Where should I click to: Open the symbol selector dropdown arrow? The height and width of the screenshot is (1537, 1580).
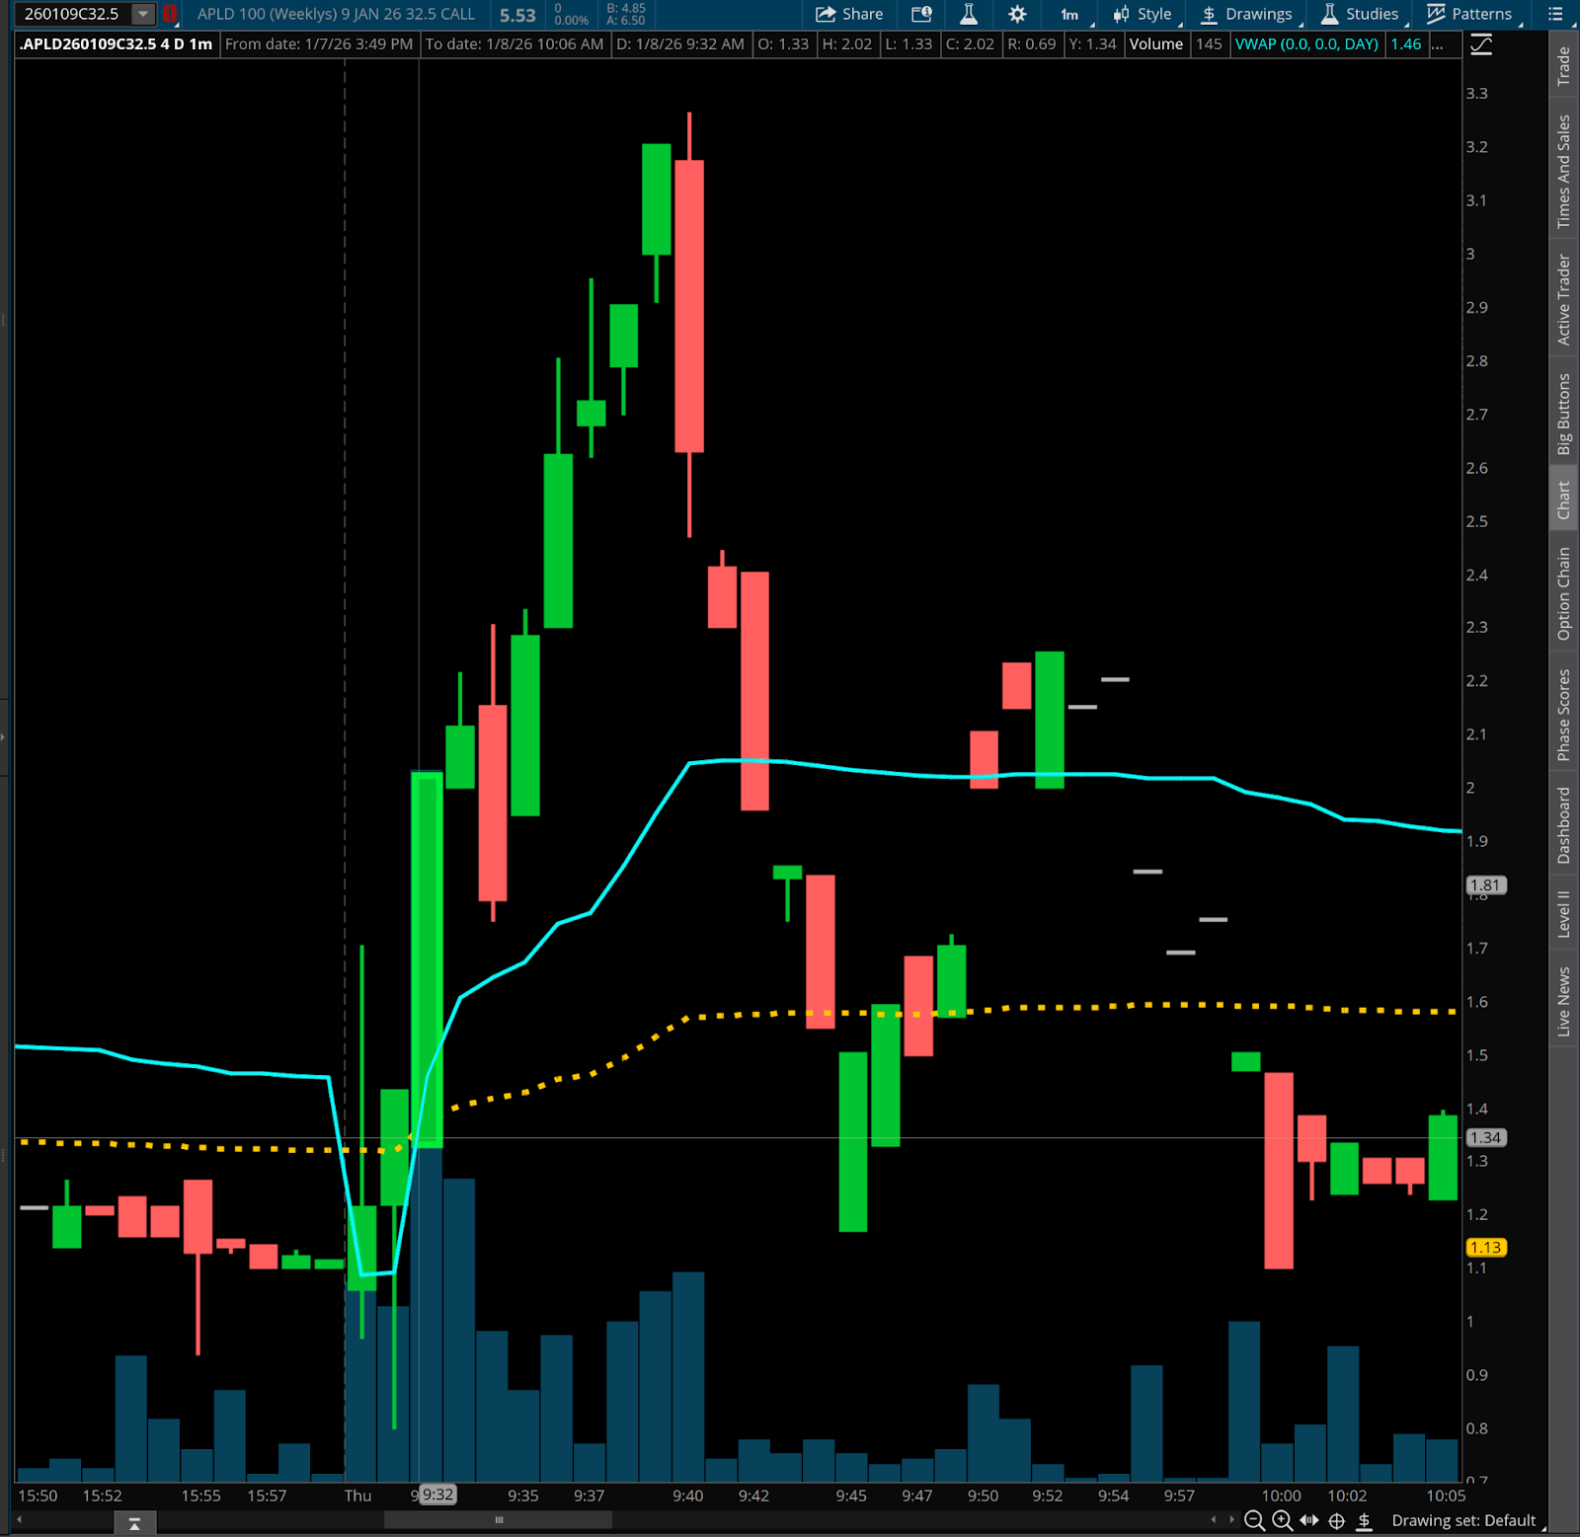[x=143, y=14]
